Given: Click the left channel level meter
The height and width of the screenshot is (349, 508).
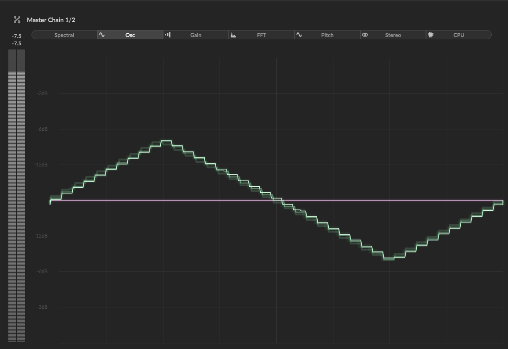Looking at the screenshot, I should click(13, 203).
